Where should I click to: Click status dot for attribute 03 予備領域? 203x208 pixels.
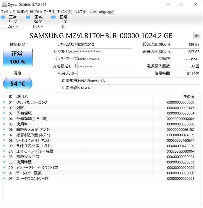click(4, 113)
